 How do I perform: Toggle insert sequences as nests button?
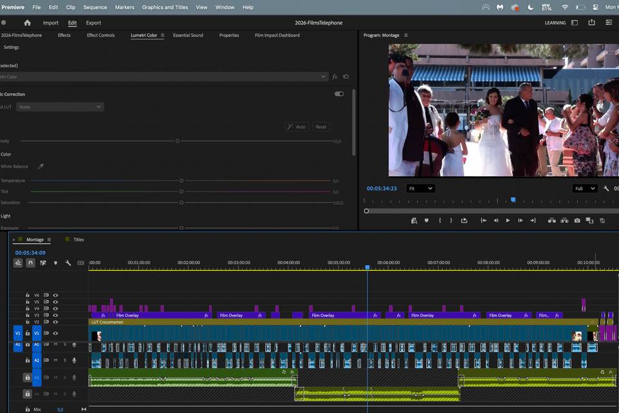click(x=18, y=263)
